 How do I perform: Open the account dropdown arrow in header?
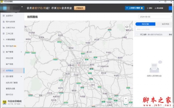point(22,7)
